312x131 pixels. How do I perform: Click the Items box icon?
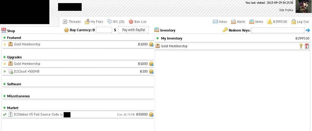252,22
